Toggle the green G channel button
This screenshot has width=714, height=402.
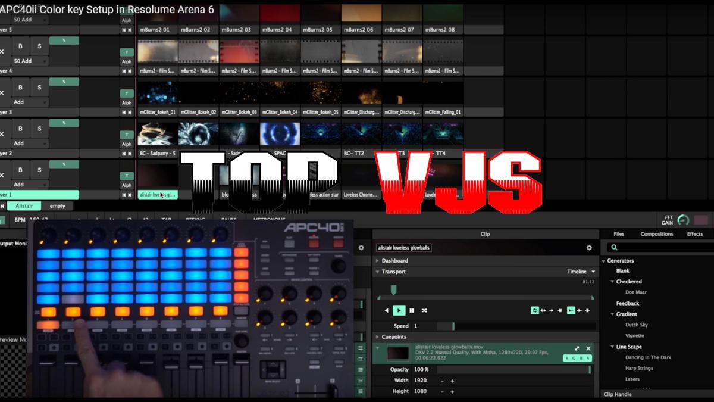[x=574, y=358]
